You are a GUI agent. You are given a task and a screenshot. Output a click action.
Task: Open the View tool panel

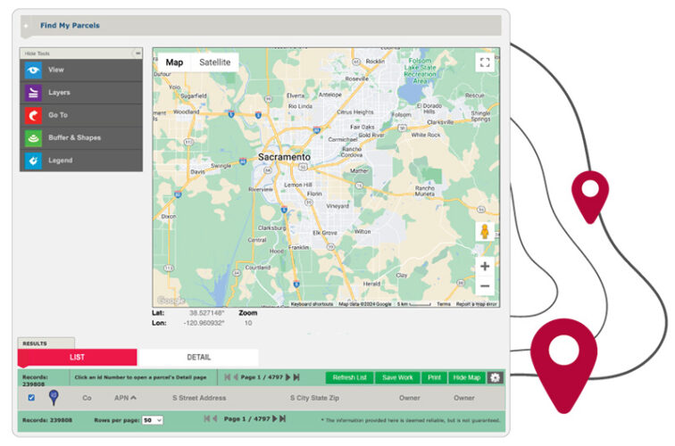pos(80,70)
